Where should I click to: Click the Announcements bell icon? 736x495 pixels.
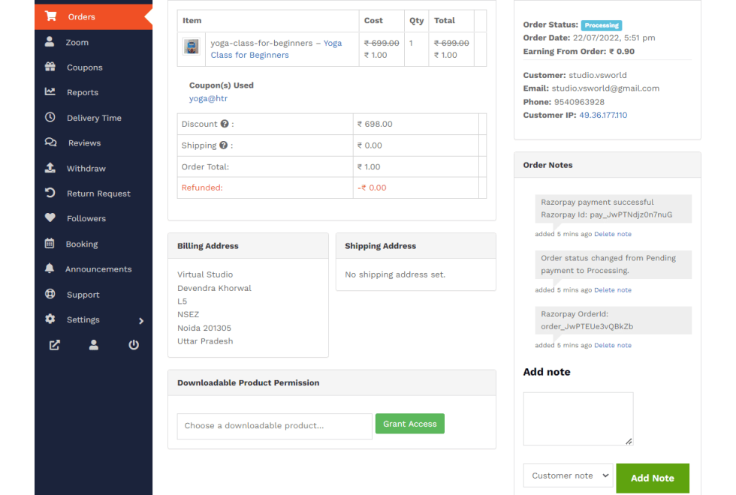tap(50, 268)
